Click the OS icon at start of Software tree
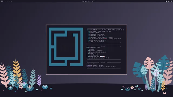 (x=87, y=48)
